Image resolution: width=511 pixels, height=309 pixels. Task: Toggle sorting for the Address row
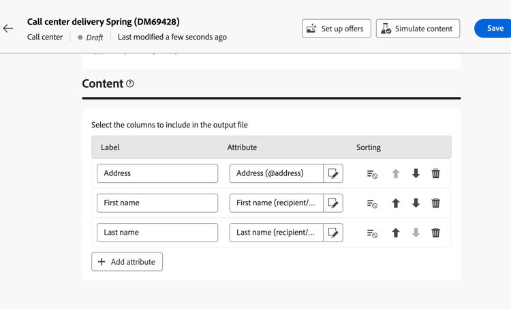tap(372, 174)
